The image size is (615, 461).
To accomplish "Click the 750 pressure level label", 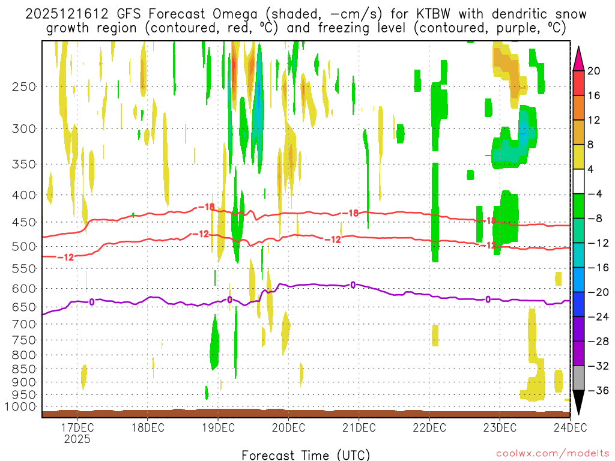I will 24,340.
